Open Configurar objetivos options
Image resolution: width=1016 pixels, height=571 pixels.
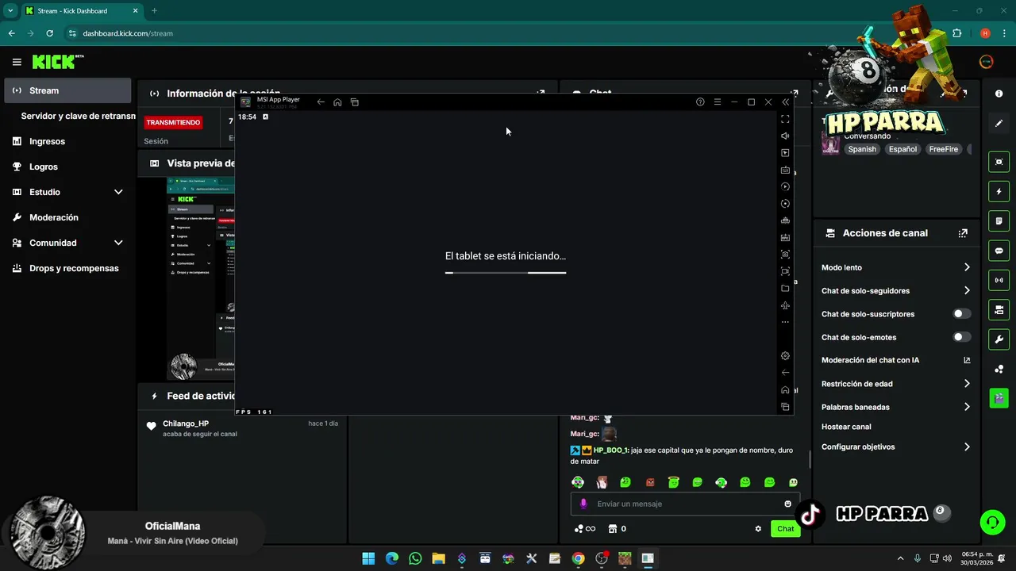click(x=895, y=446)
